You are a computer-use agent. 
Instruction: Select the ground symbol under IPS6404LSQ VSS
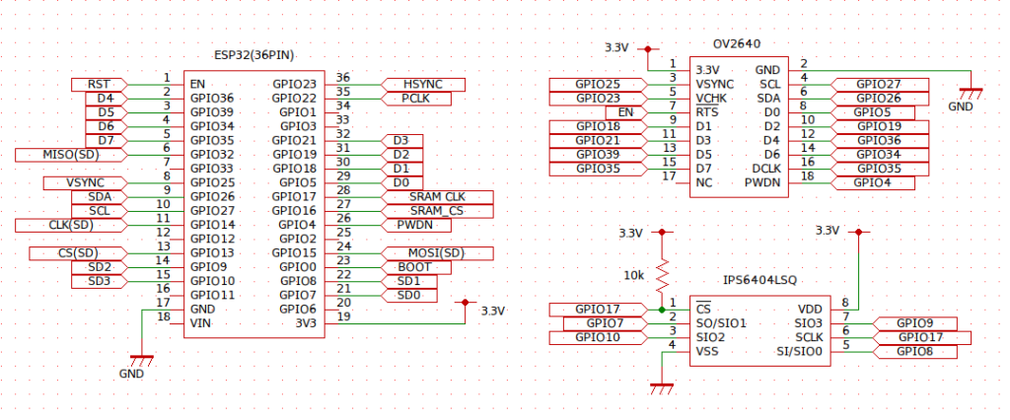point(662,389)
